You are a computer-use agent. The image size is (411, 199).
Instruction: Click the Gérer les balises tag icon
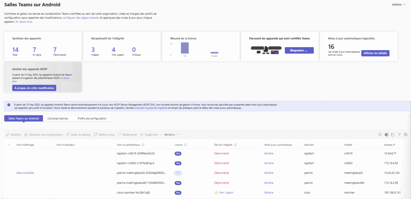coord(67,135)
